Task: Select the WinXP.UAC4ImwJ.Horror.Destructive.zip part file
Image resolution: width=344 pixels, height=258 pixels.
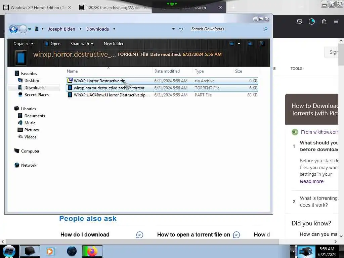Action: coord(162,95)
